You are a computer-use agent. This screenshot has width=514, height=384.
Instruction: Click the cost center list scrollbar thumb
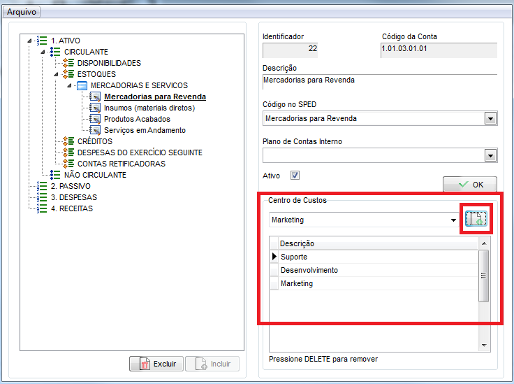click(483, 276)
